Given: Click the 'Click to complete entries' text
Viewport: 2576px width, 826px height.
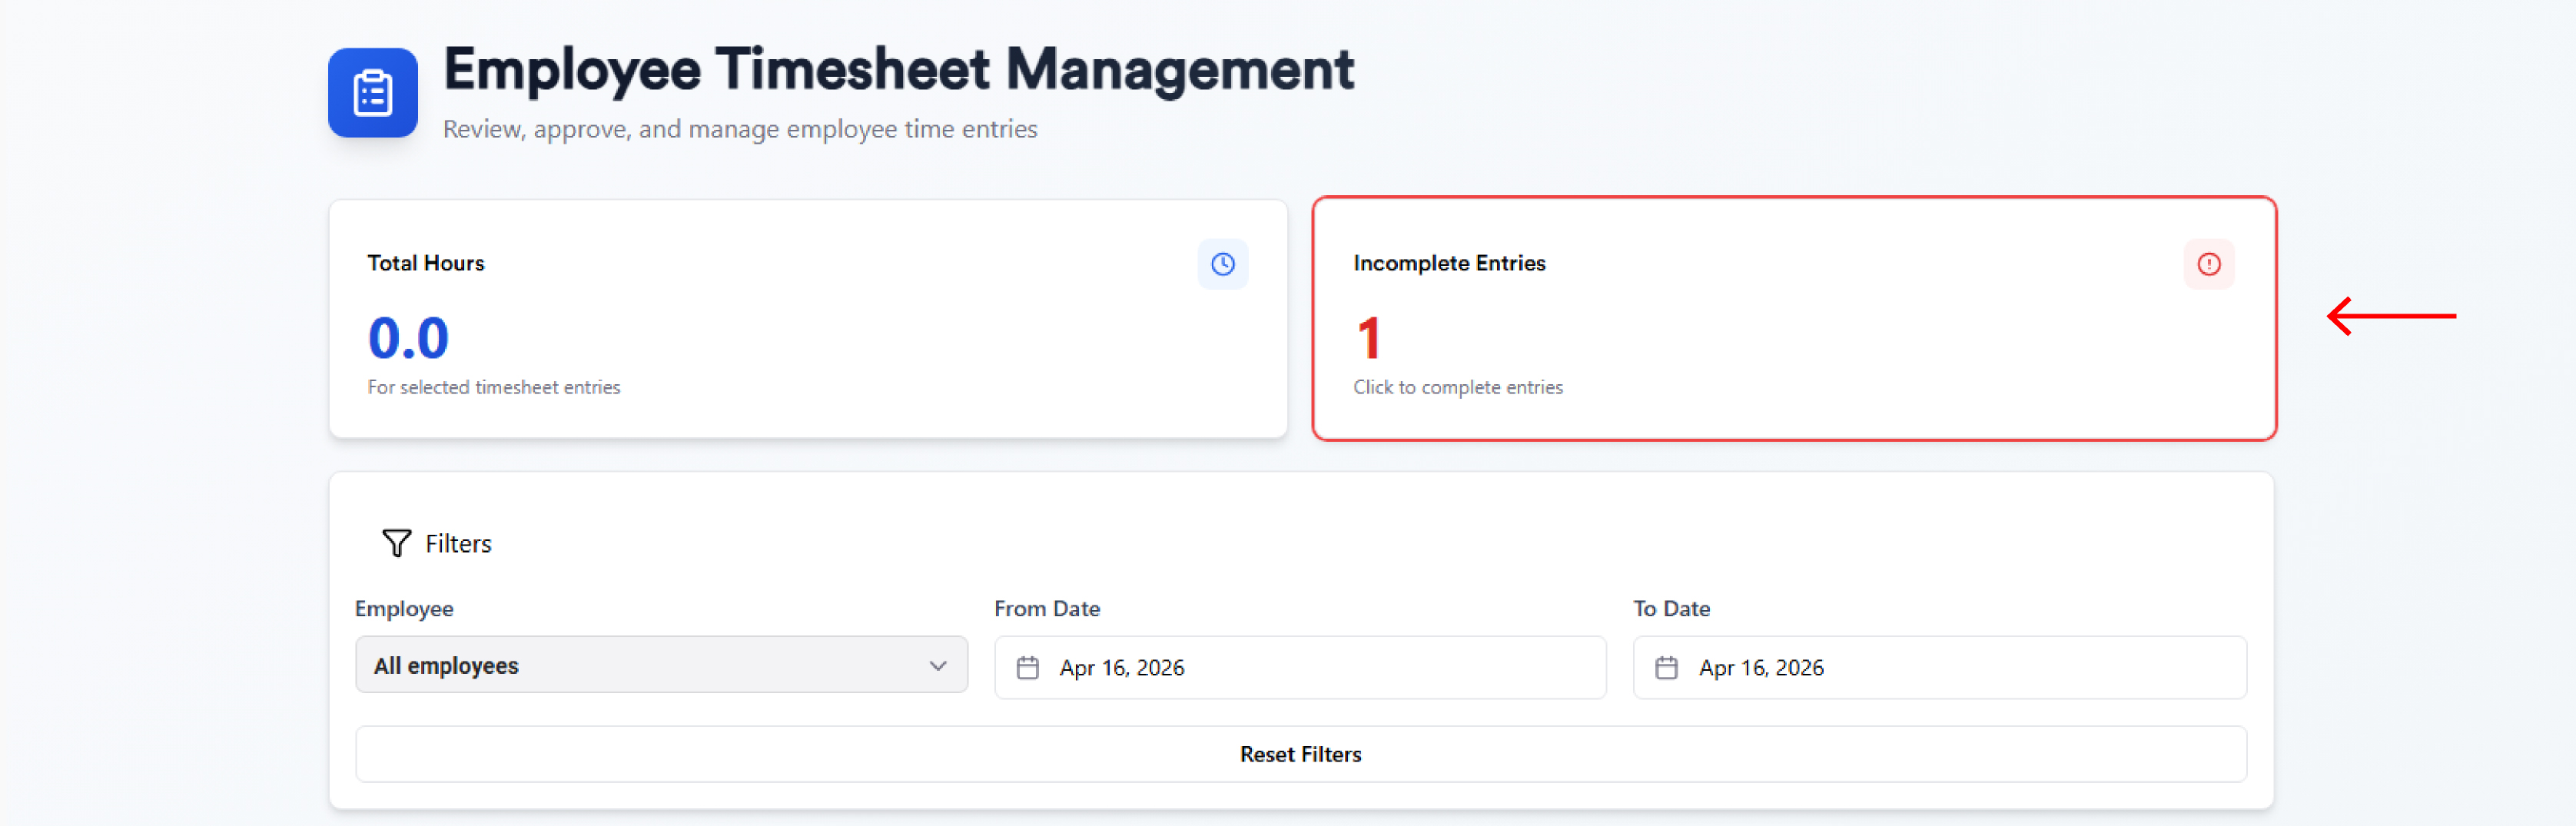Looking at the screenshot, I should pos(1457,387).
